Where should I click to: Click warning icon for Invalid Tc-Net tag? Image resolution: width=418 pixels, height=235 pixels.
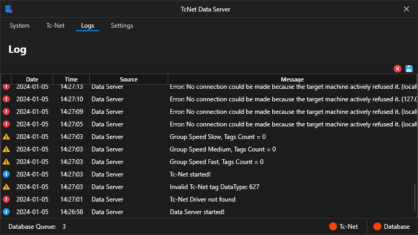6,187
